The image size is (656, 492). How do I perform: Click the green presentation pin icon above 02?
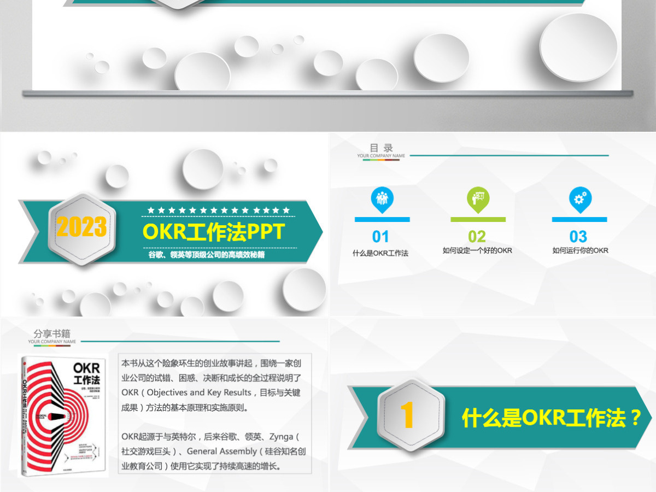478,200
